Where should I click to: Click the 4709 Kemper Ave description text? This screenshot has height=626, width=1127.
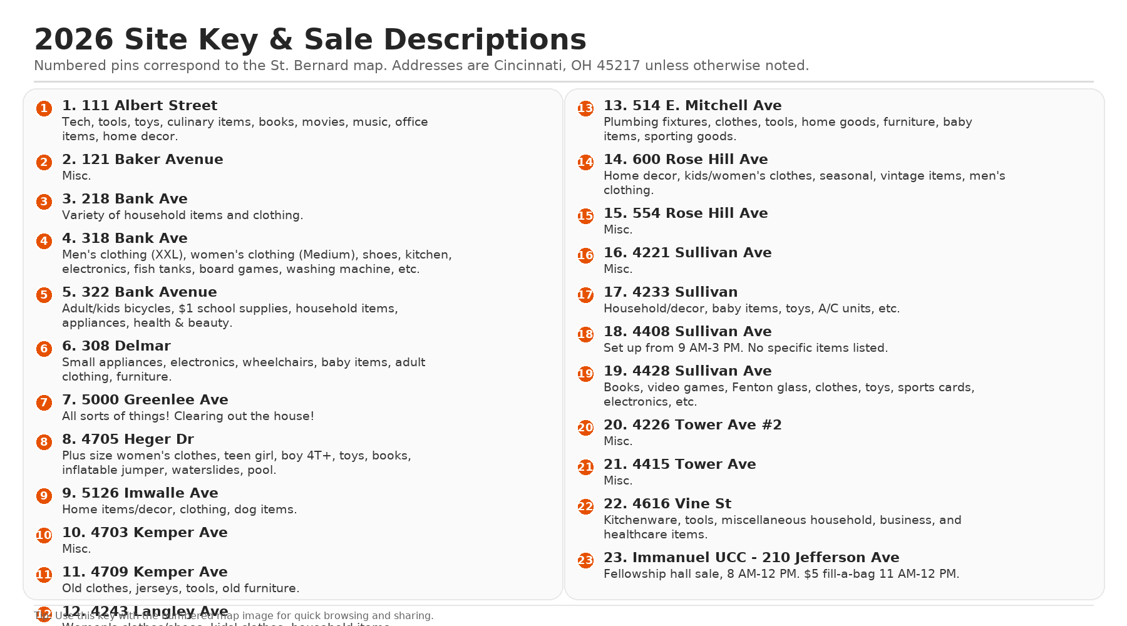[x=181, y=588]
